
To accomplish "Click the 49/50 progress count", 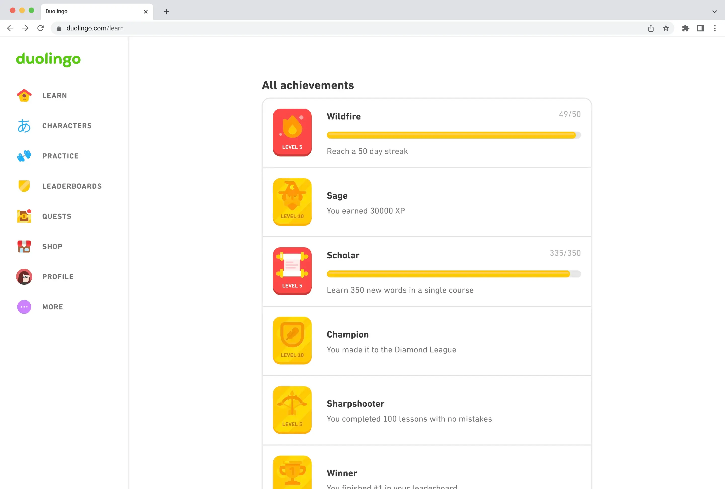I will pos(570,114).
